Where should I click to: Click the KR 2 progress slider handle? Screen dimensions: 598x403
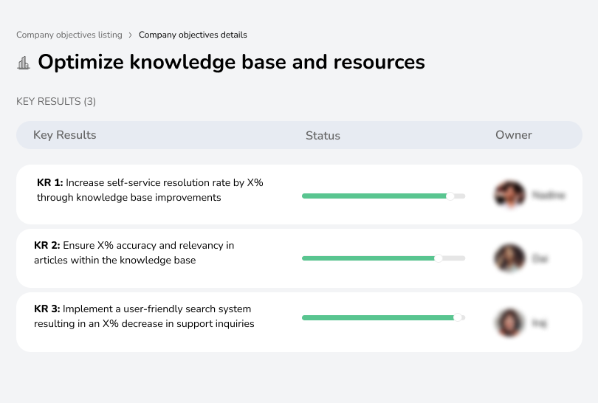[x=439, y=258]
